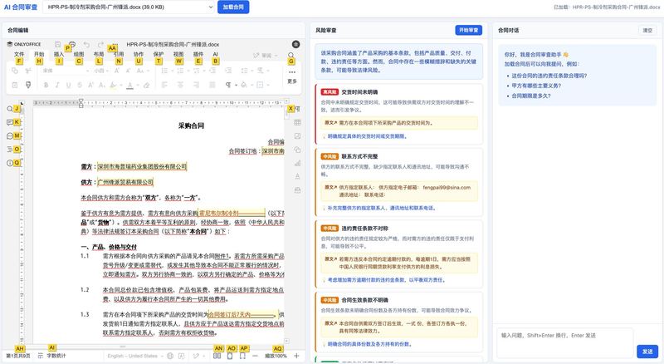This screenshot has width=664, height=364.
Task: Open the 文件 ribbon tab
Action: point(19,54)
